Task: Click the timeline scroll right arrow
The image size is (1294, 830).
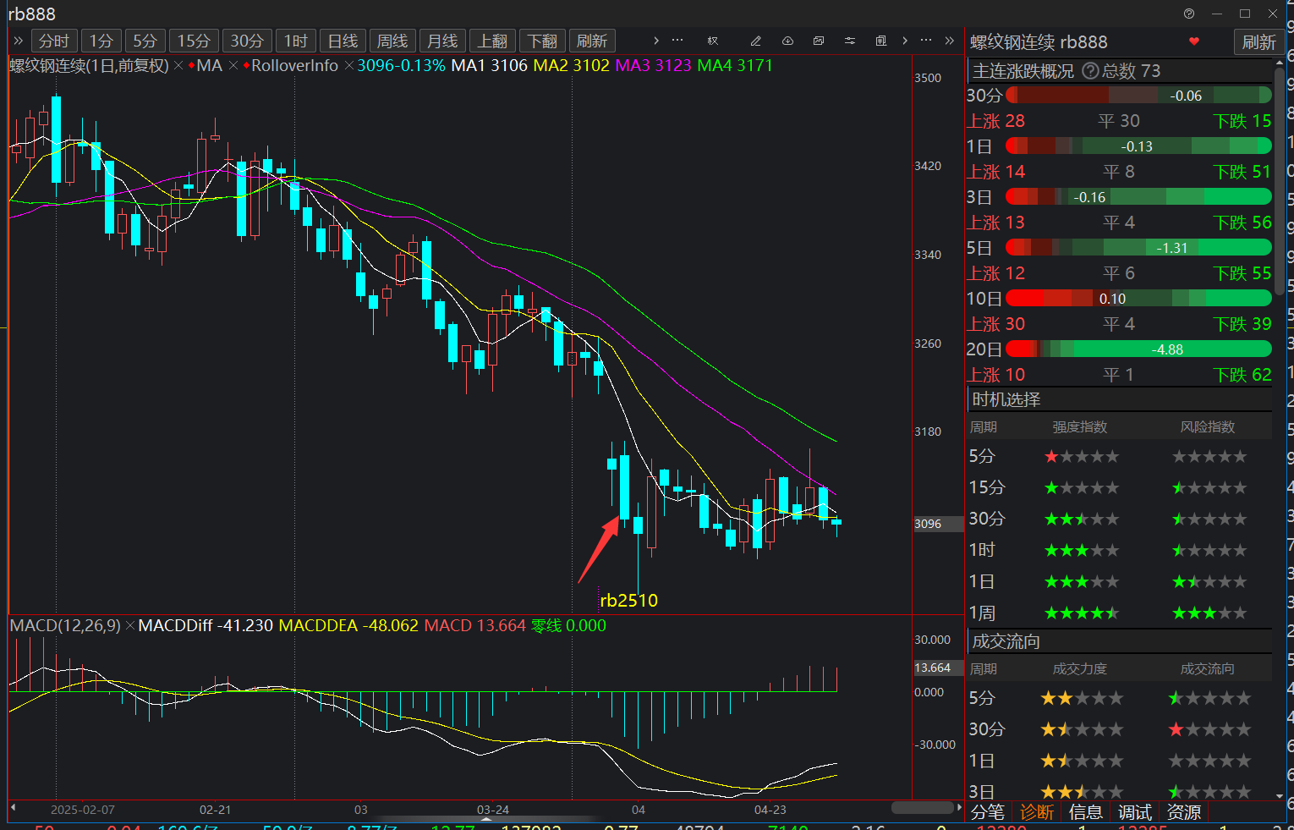Action: pyautogui.click(x=959, y=808)
